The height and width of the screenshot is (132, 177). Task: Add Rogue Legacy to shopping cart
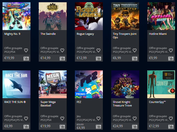99,59
